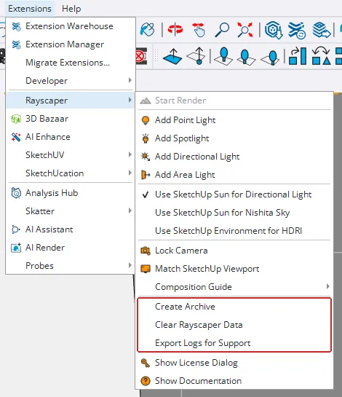Screen dimensions: 342x397
Task: Enable Use SketchUp Environment for HDRI
Action: pos(234,231)
